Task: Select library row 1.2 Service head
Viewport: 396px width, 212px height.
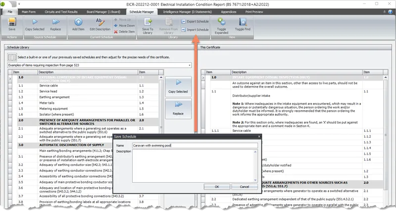Action: tap(86, 91)
